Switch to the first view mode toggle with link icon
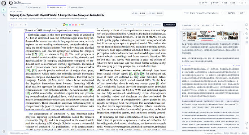The height and width of the screenshot is (135, 249). 135,13
